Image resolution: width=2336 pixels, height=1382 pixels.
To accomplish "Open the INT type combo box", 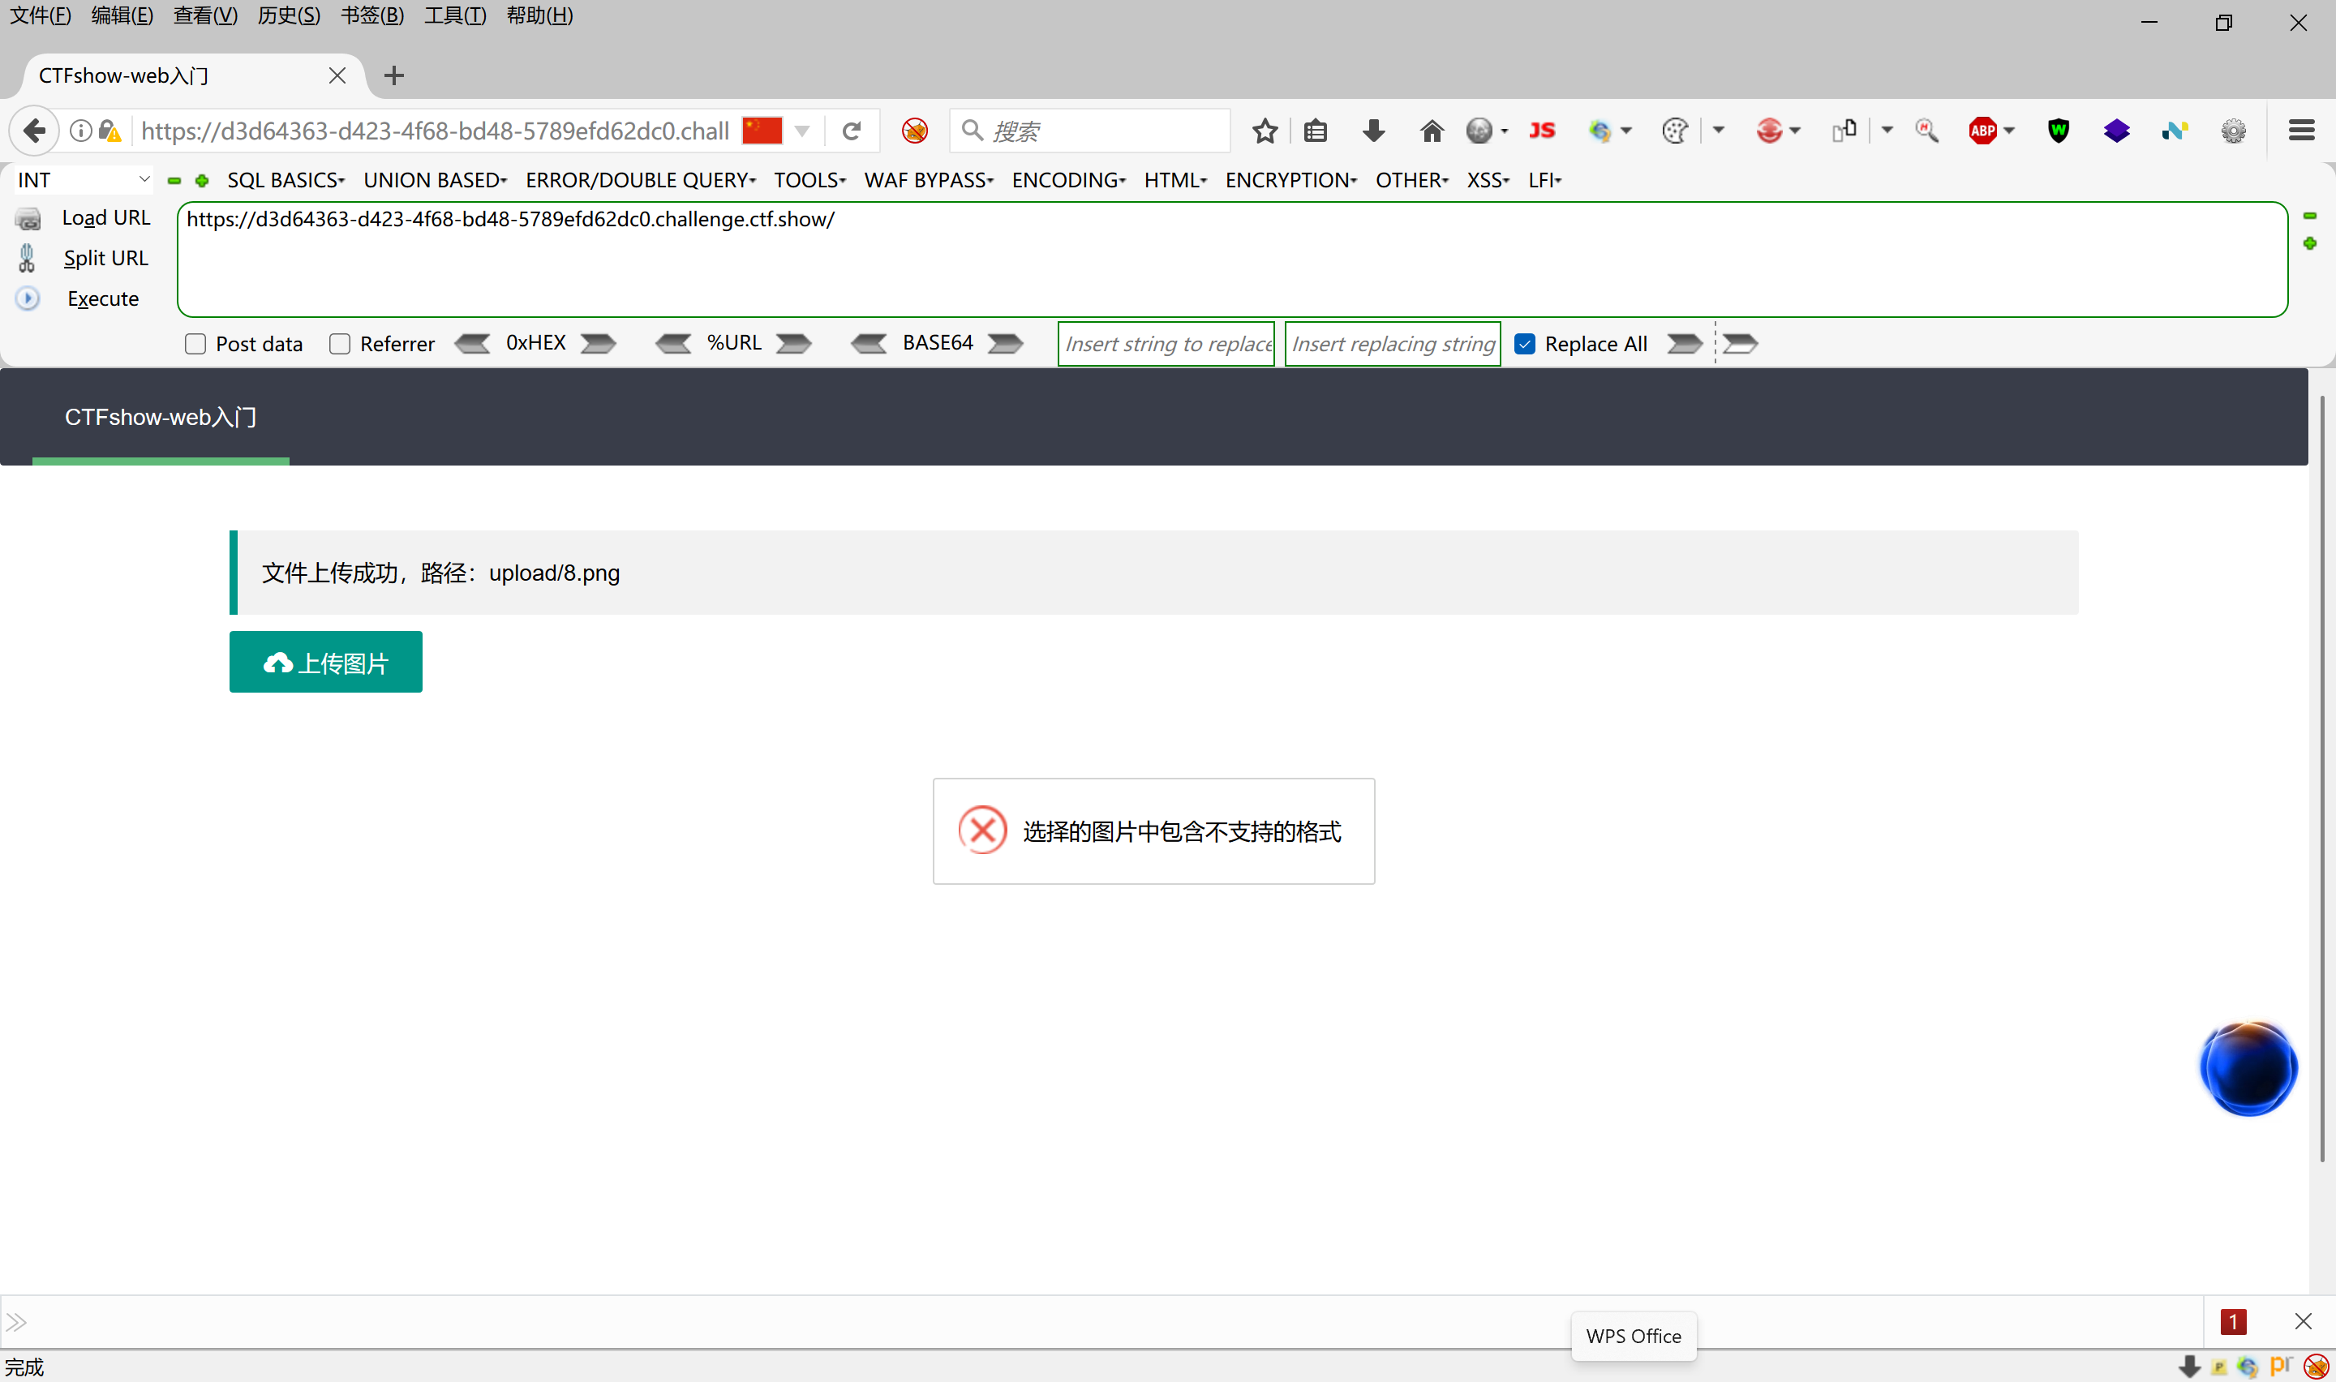I will coord(84,181).
